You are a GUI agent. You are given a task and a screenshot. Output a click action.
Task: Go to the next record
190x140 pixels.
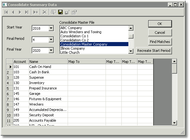[20, 12]
